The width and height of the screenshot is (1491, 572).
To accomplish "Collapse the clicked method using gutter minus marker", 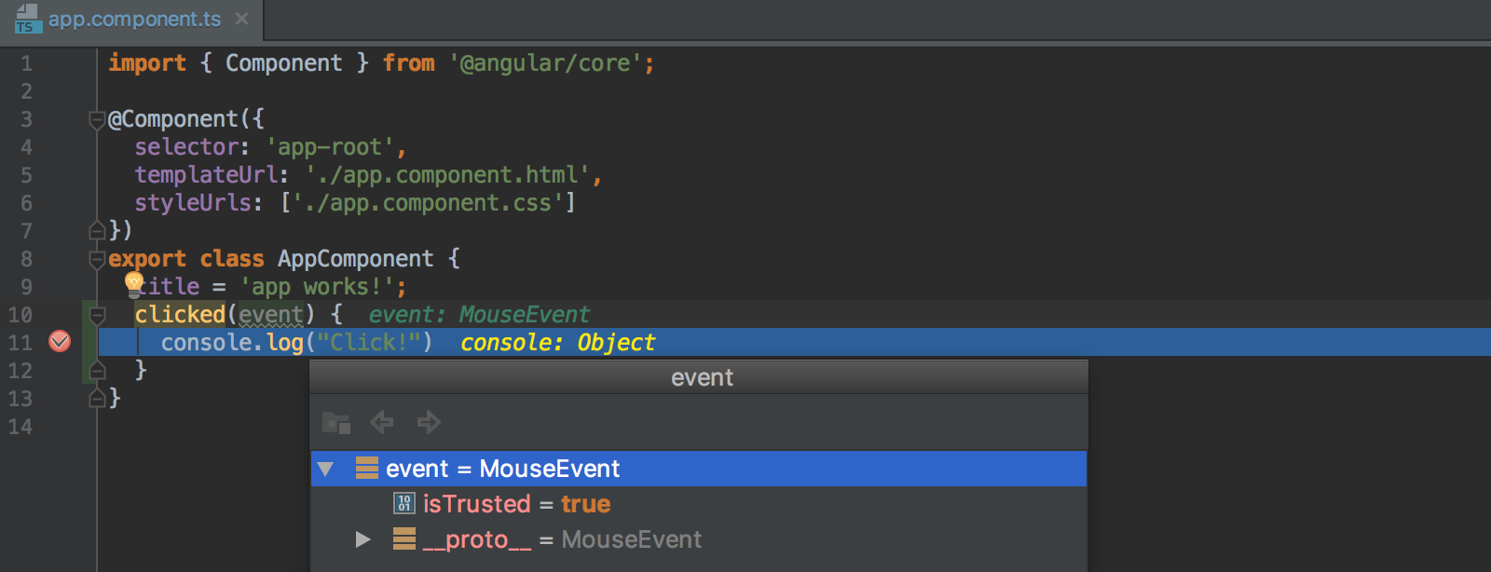I will (x=97, y=314).
